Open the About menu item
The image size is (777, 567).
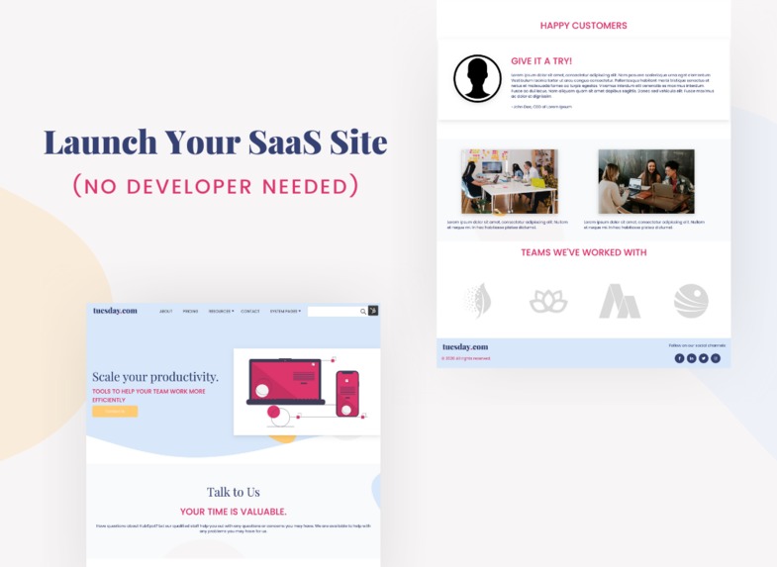tap(166, 311)
